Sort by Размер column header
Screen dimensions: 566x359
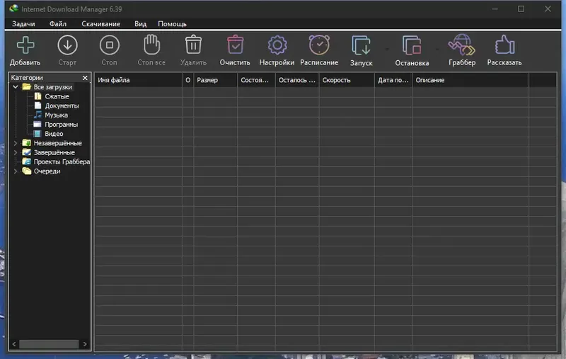click(216, 80)
